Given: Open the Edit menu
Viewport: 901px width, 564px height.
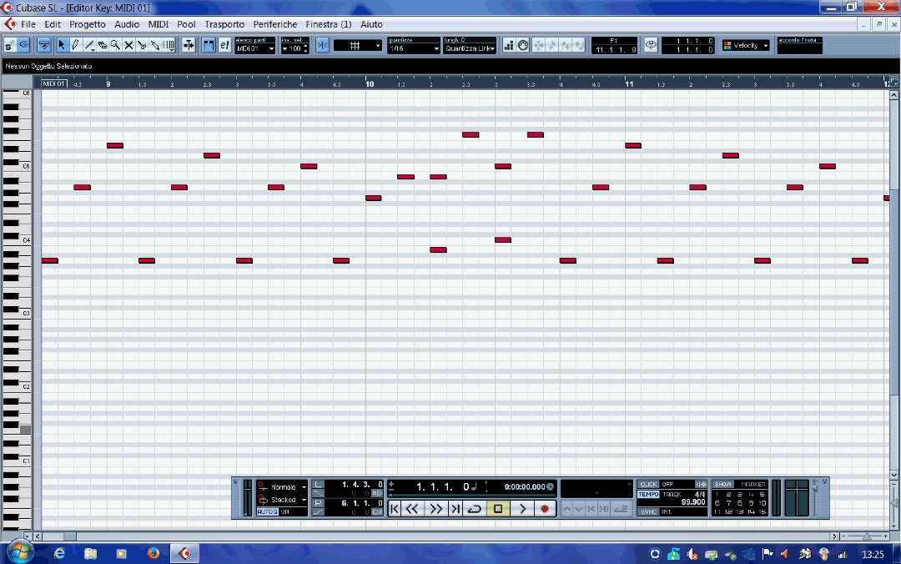Looking at the screenshot, I should tap(53, 24).
